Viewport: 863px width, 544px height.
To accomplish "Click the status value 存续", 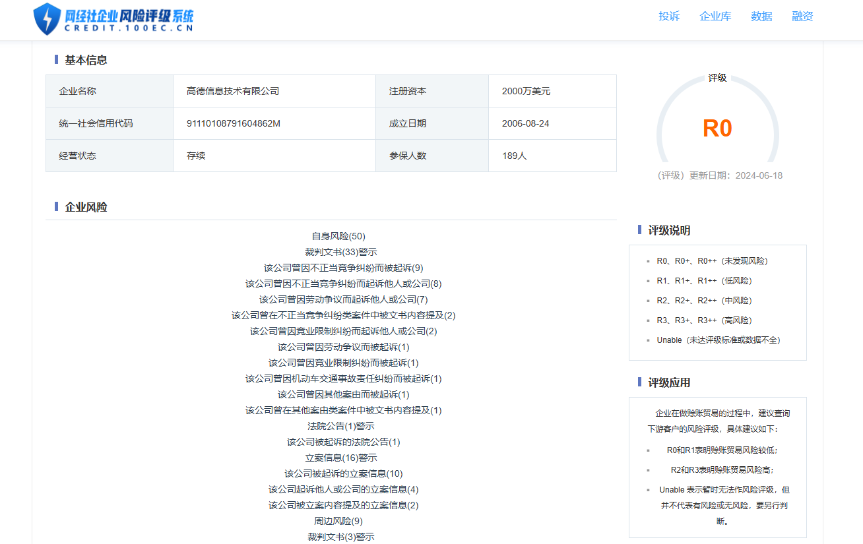I will point(196,156).
